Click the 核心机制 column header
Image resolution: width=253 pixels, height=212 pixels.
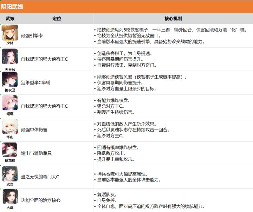click(x=173, y=19)
